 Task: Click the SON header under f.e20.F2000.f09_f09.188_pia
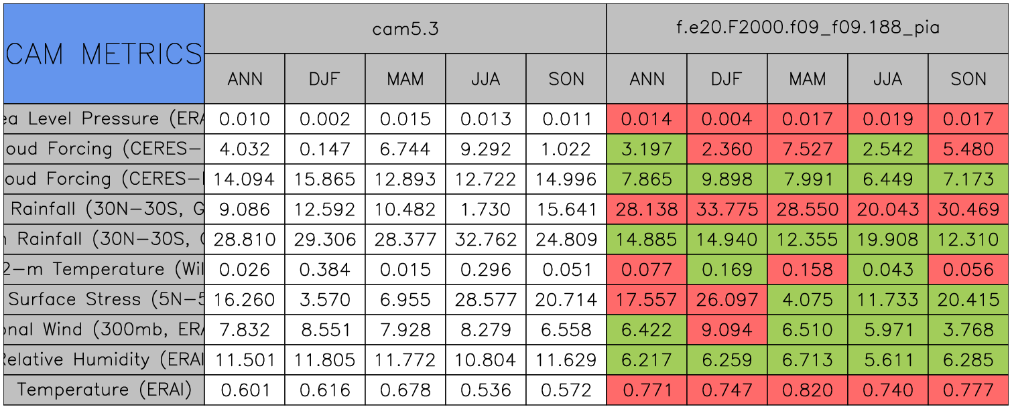[x=968, y=79]
